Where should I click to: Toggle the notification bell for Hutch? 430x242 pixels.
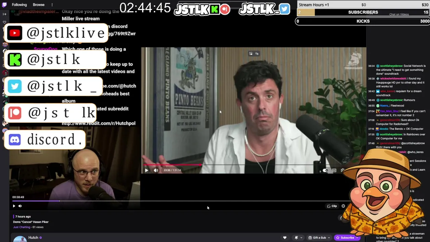tap(296, 238)
